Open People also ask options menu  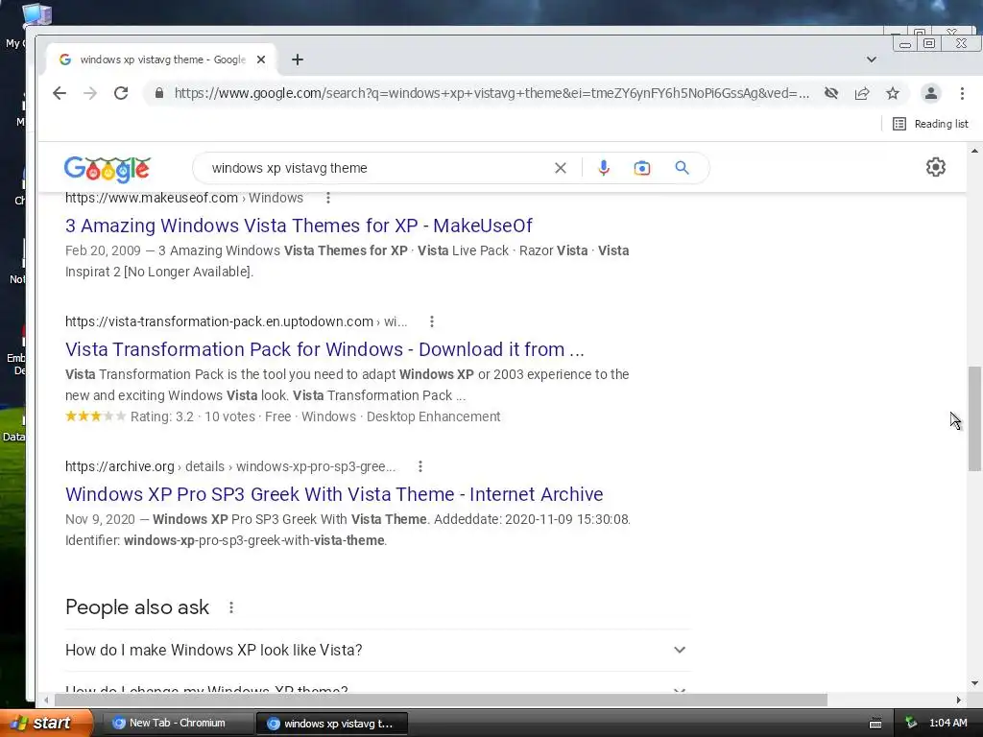[231, 607]
